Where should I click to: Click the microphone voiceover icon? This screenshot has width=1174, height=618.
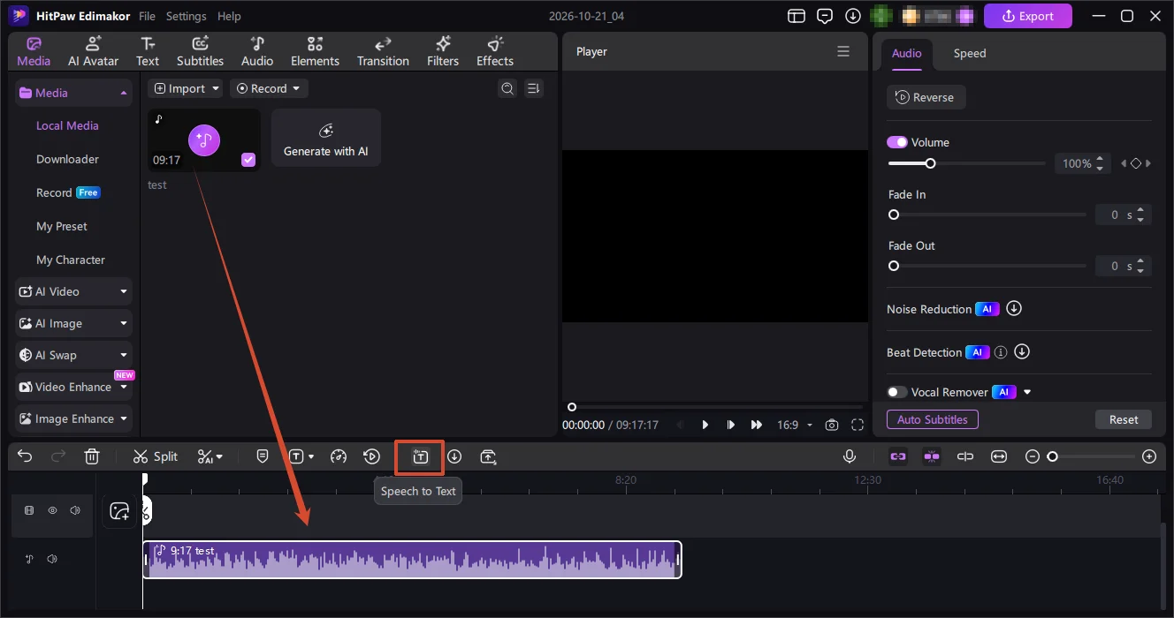click(x=850, y=456)
